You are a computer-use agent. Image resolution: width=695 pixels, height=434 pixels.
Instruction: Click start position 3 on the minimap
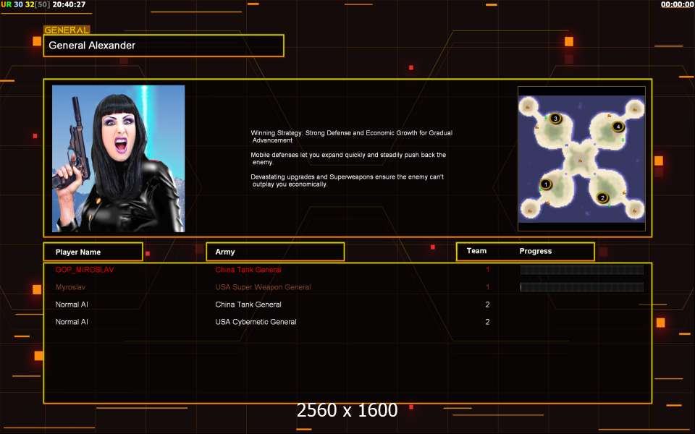click(555, 119)
